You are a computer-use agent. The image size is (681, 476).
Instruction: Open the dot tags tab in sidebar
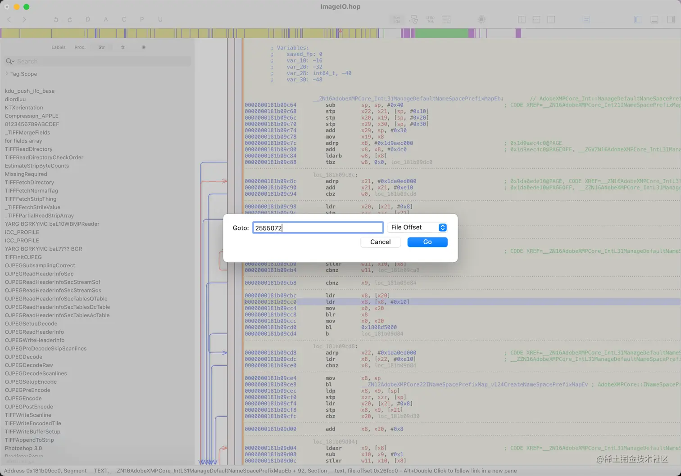[144, 47]
